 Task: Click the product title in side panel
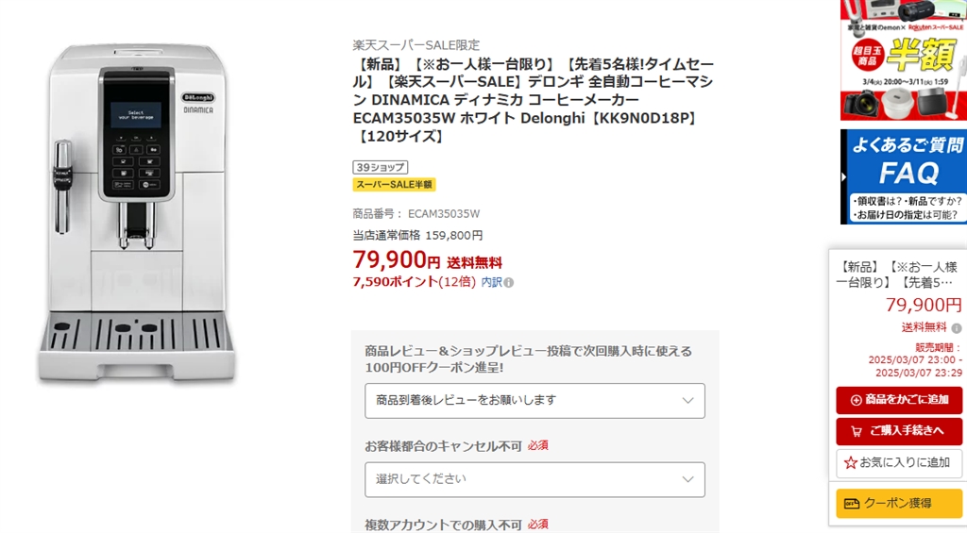pos(898,275)
